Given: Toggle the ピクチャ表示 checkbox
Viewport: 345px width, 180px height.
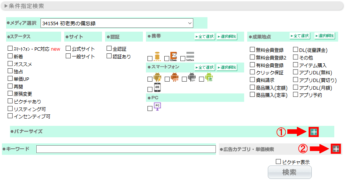Looking at the screenshot, I should point(279,162).
